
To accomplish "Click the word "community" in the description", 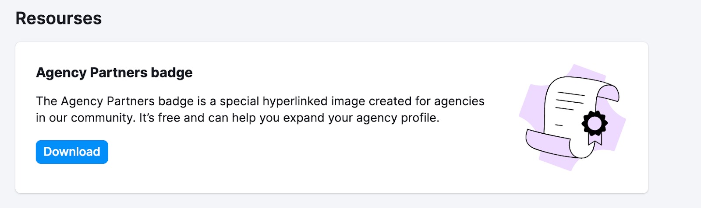I will point(102,118).
